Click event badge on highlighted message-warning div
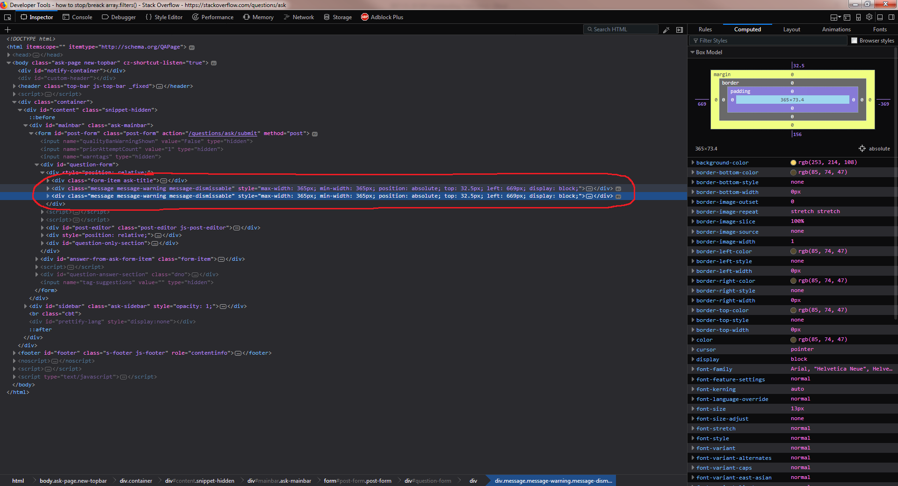898x486 pixels. (x=618, y=196)
